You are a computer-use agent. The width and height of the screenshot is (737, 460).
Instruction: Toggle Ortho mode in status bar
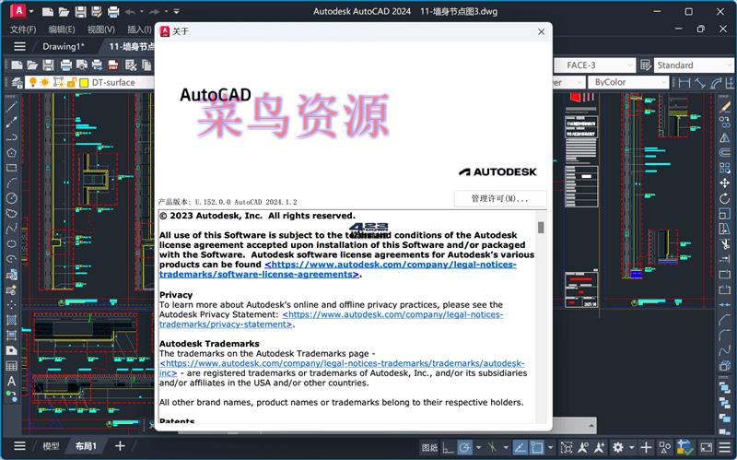click(449, 447)
